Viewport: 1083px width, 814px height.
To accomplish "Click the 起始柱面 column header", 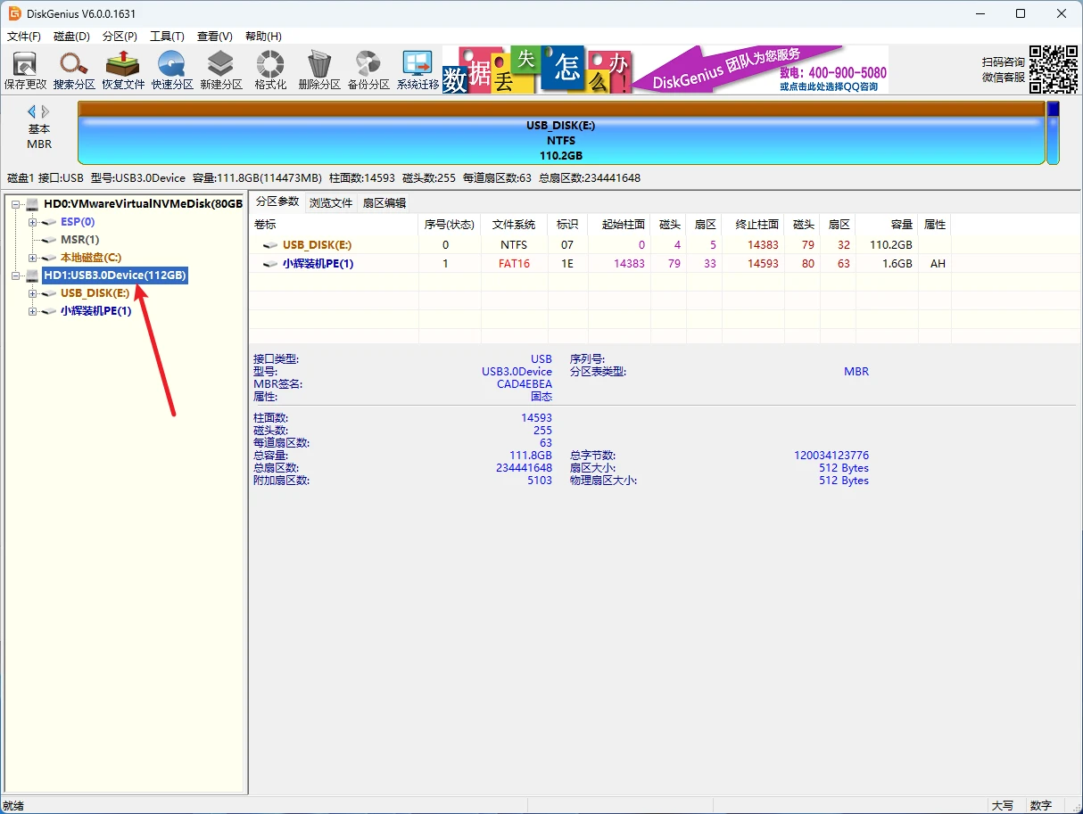I will tap(619, 225).
